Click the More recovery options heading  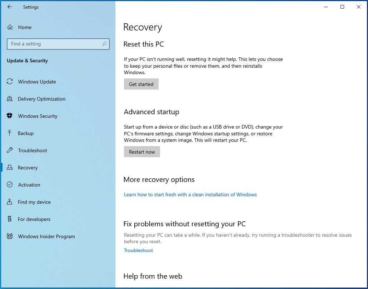pos(159,179)
